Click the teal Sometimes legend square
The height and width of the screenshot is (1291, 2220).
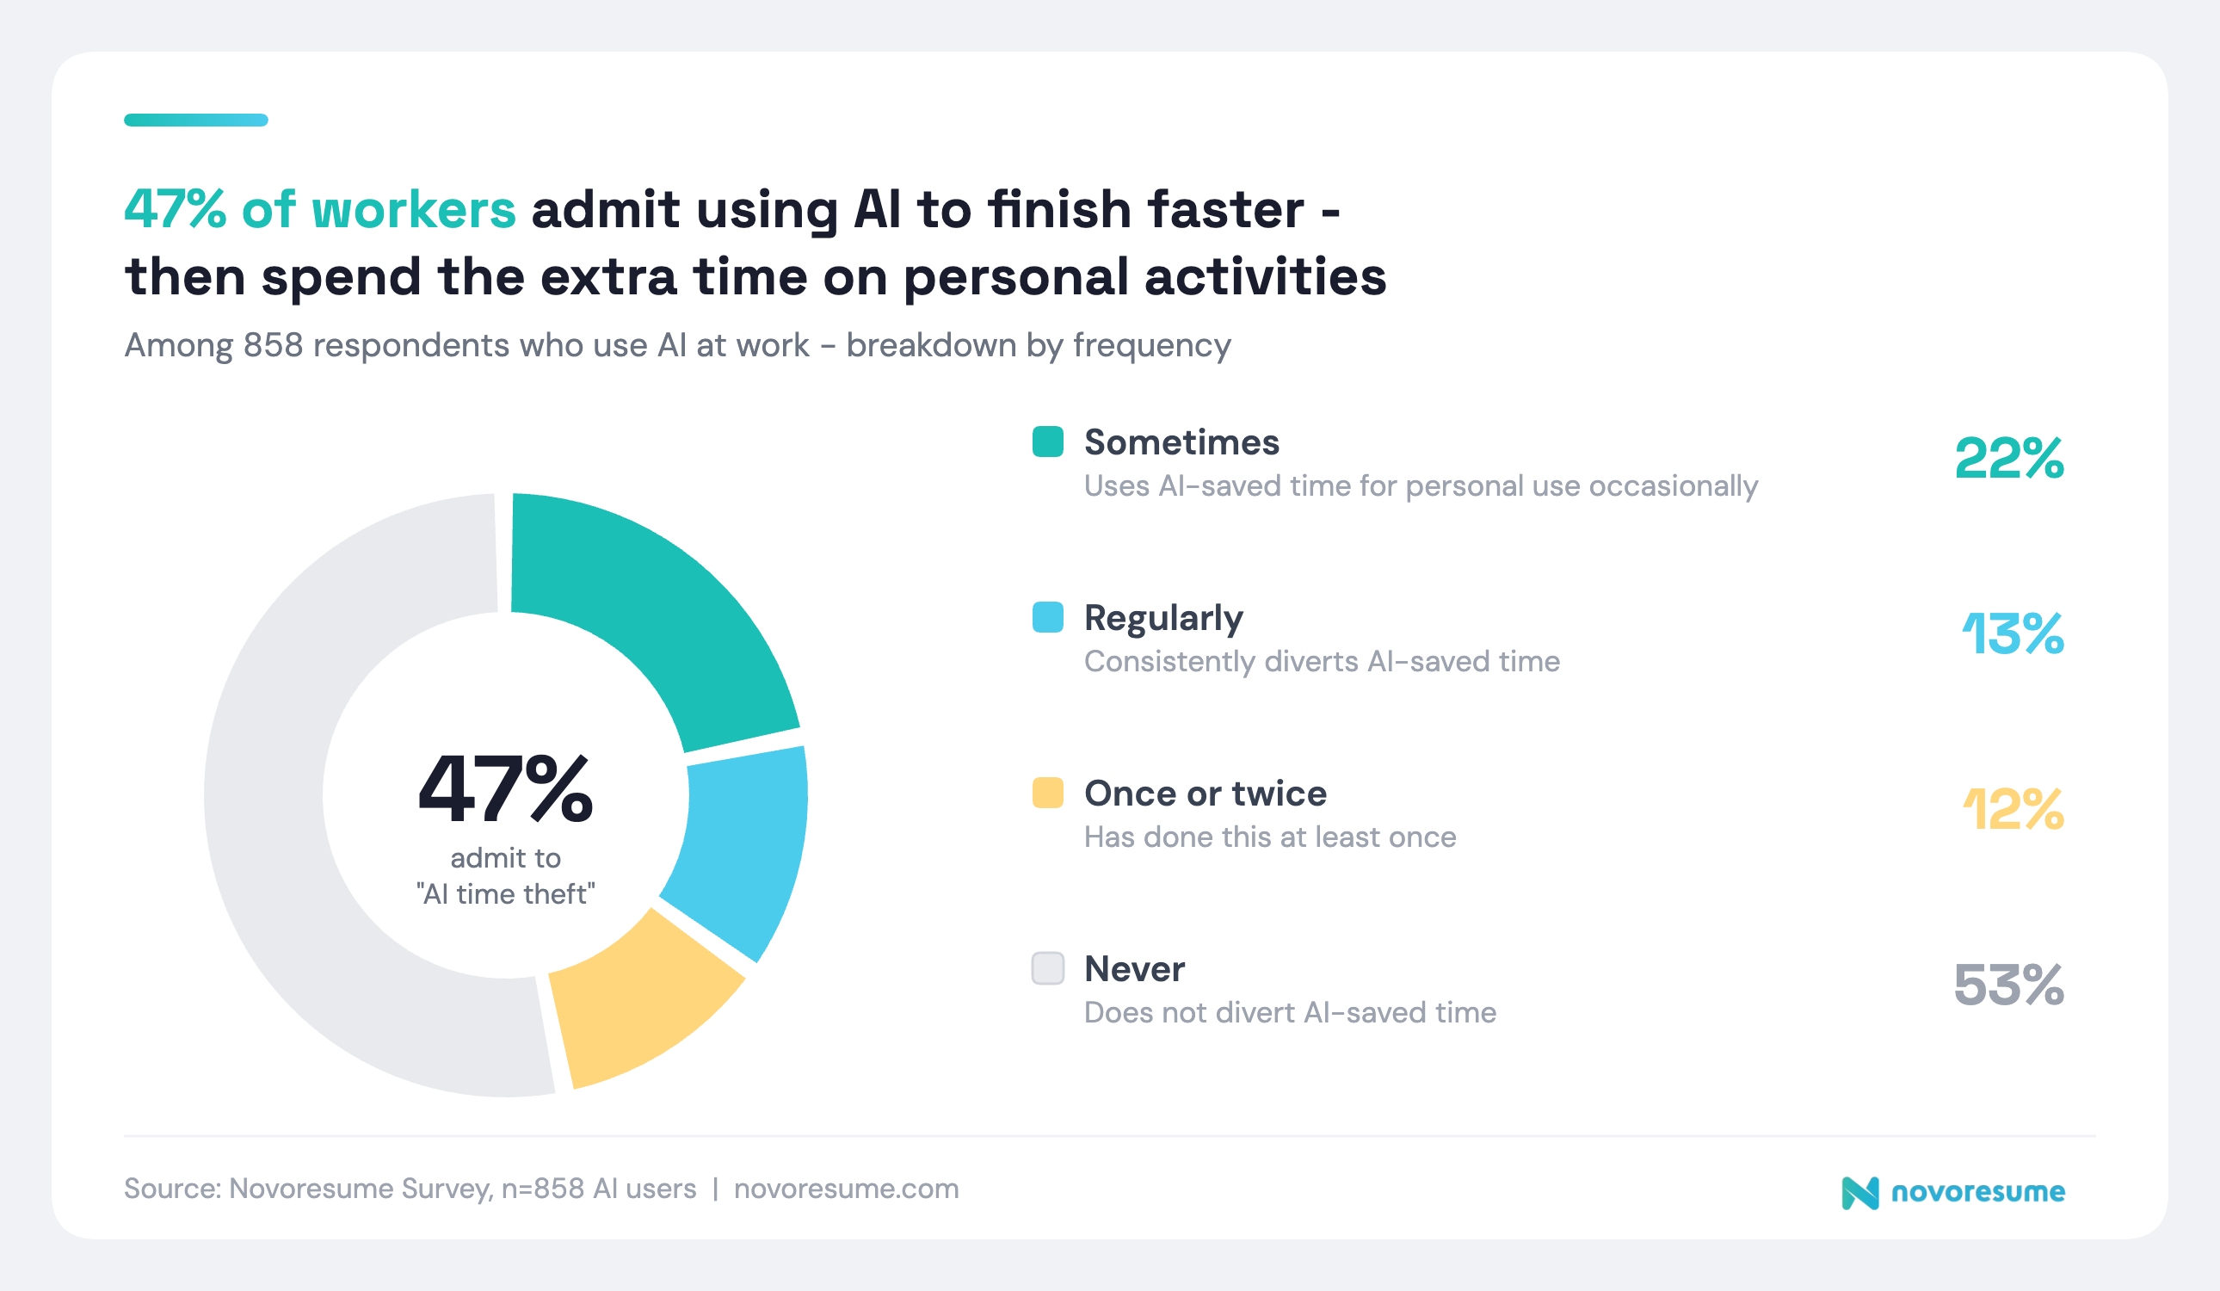1047,442
